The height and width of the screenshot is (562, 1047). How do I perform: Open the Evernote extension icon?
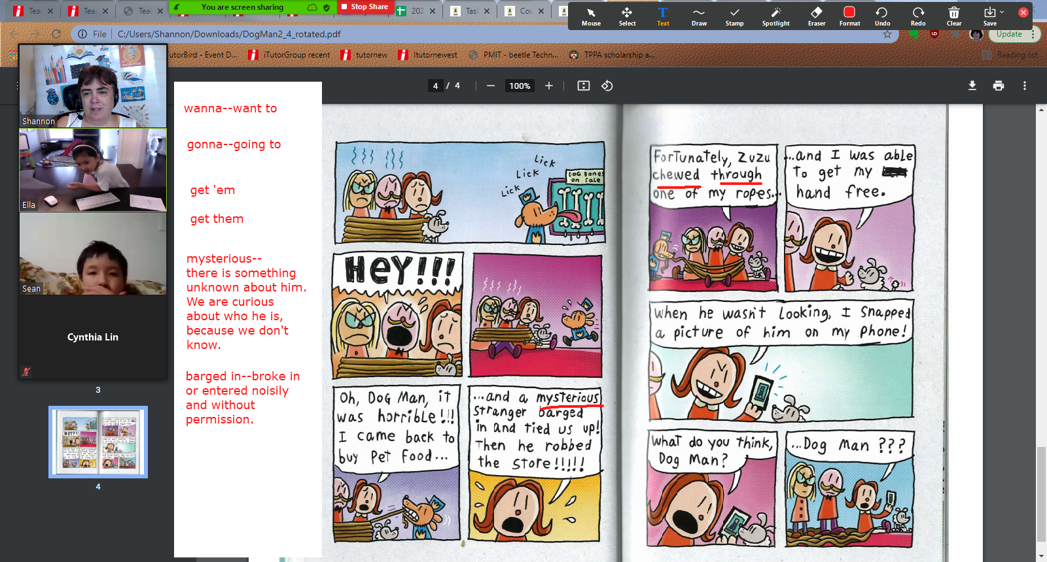click(914, 34)
